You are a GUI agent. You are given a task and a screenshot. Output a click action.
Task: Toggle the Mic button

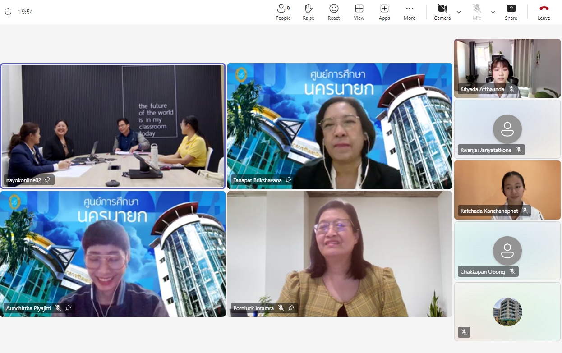(x=477, y=12)
